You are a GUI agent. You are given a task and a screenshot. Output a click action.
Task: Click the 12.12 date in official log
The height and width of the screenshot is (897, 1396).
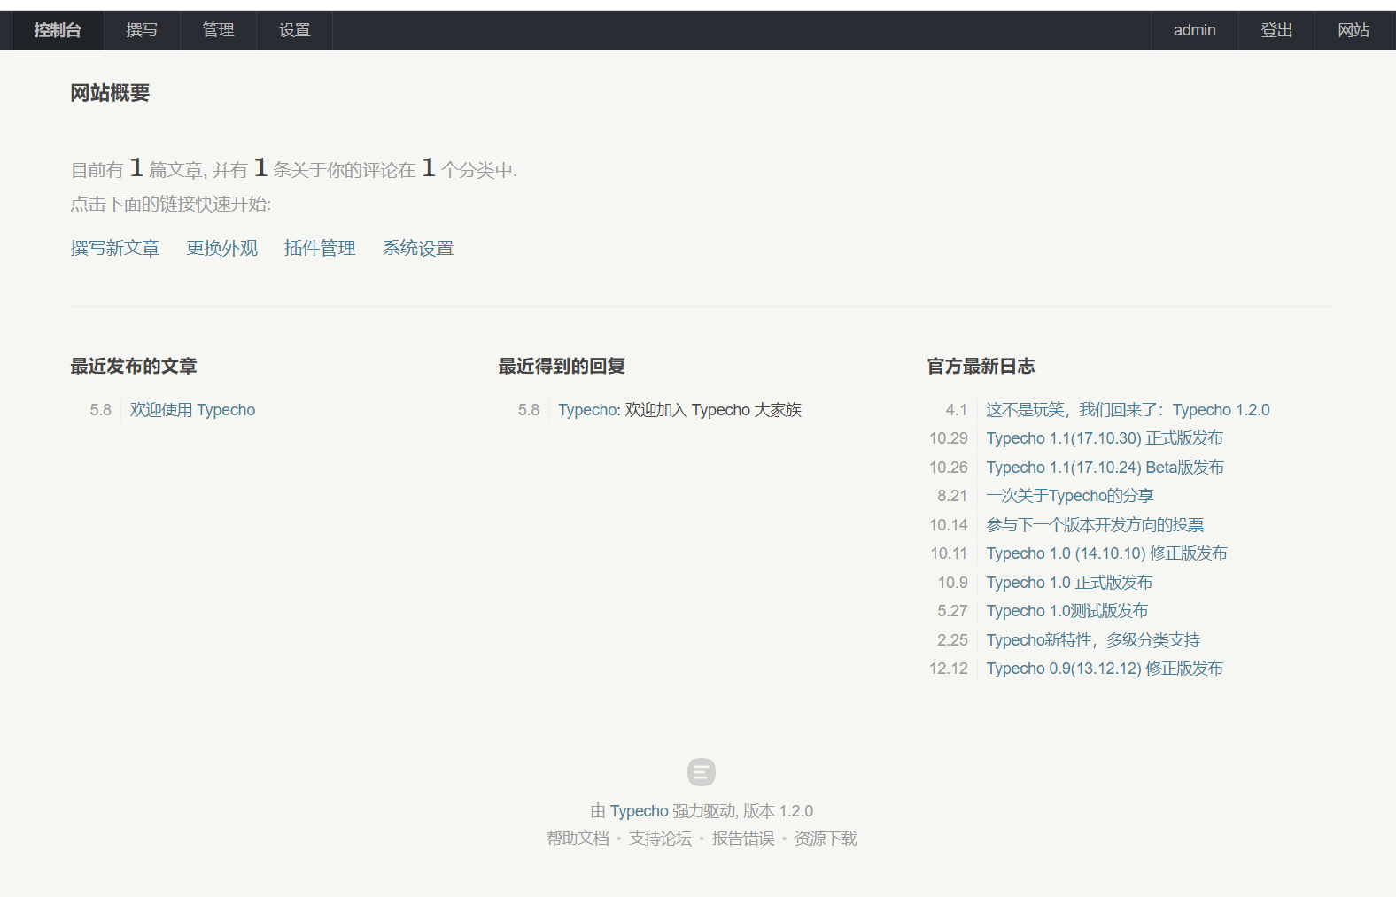949,669
